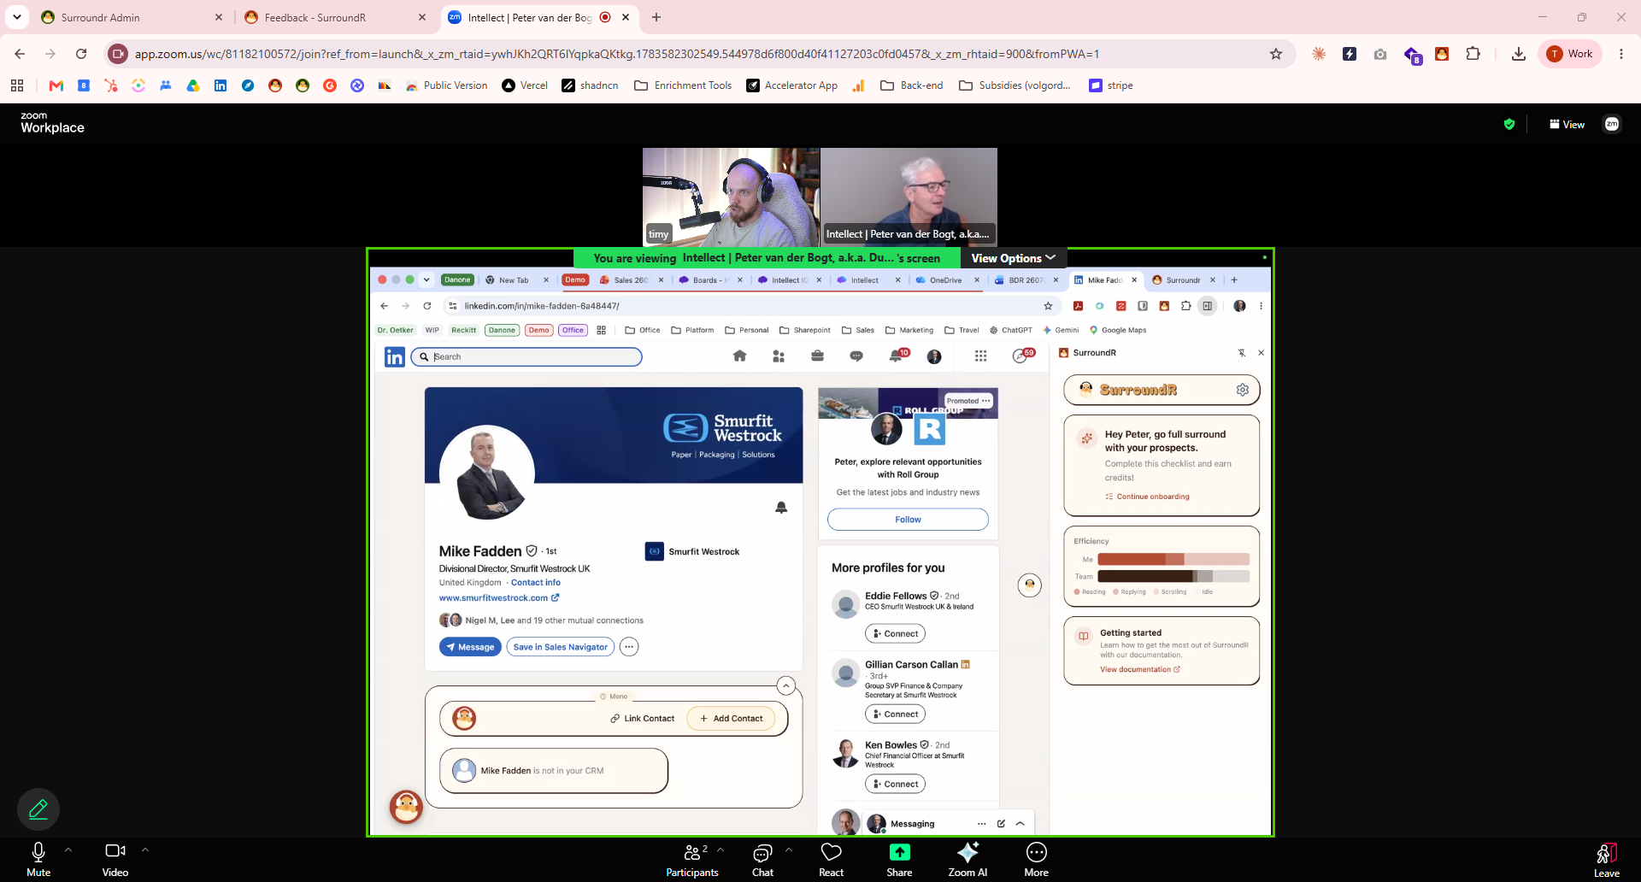The image size is (1641, 882).
Task: Click LinkedIn Jobs briefcase icon
Action: pyautogui.click(x=817, y=356)
